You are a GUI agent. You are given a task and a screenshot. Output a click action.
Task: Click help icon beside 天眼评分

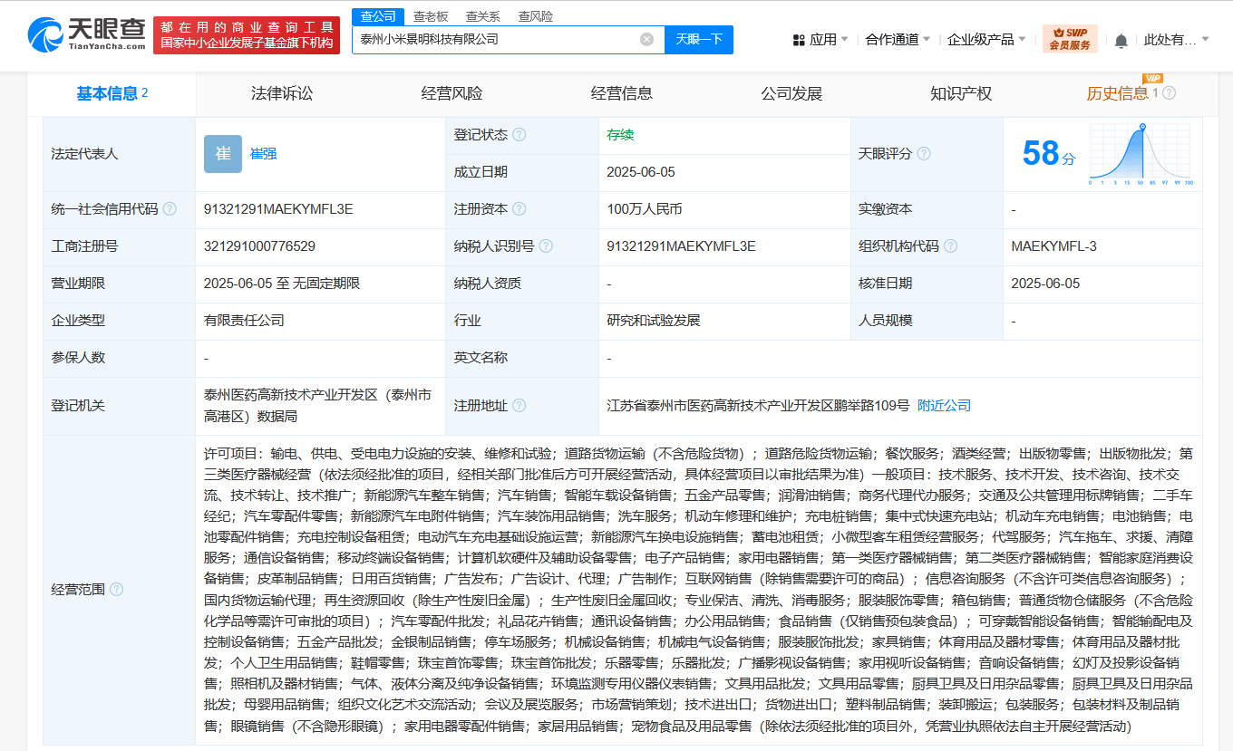pos(923,154)
